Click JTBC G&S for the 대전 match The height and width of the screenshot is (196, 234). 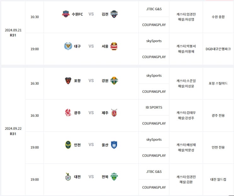pyautogui.click(x=154, y=171)
